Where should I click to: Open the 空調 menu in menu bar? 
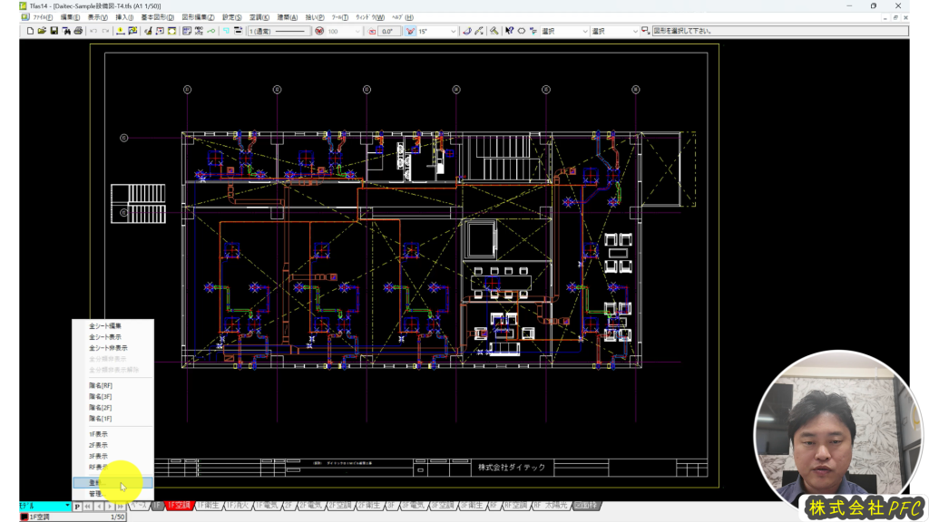click(259, 17)
